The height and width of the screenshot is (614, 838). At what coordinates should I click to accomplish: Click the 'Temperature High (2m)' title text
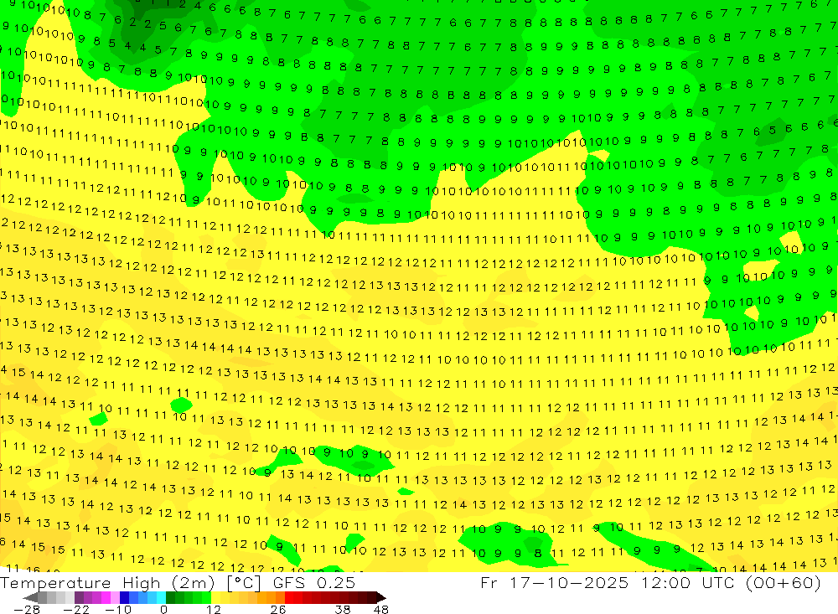(107, 582)
